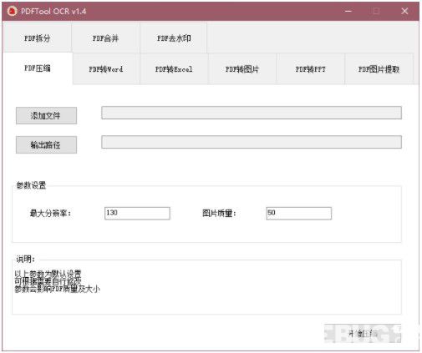This screenshot has width=422, height=353.
Task: Open the PDF转Excel tab
Action: (174, 69)
